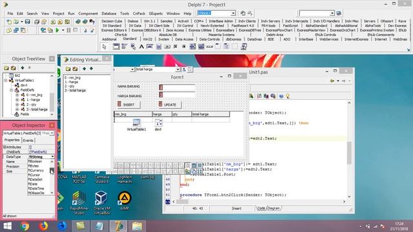
Task: Select the RadioButton palette component
Action: (184, 47)
